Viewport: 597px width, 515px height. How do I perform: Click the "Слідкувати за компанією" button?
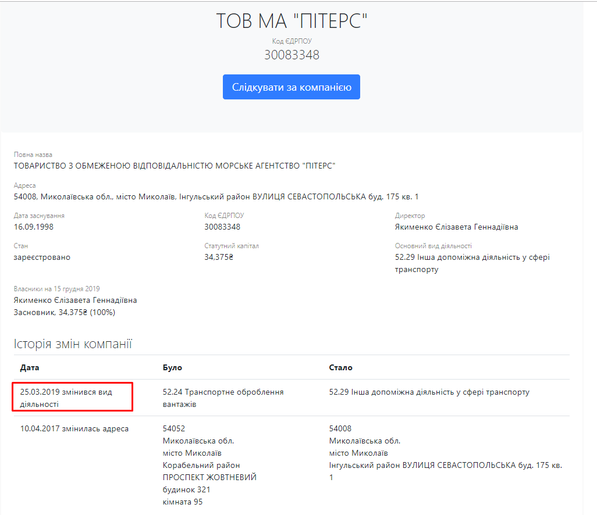(291, 87)
